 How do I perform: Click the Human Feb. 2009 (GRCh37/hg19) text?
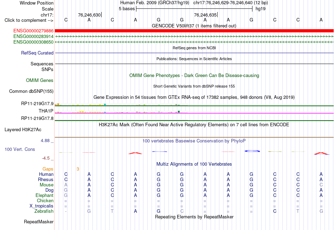(155, 3)
